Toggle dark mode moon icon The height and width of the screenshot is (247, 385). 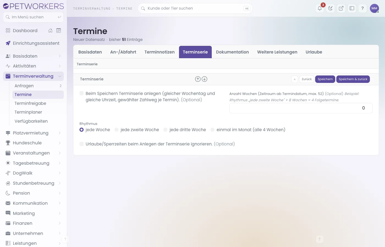[x=330, y=8]
